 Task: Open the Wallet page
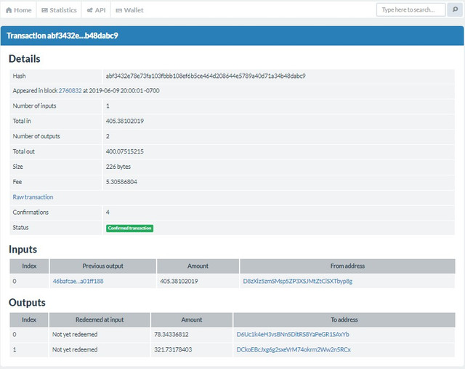129,10
